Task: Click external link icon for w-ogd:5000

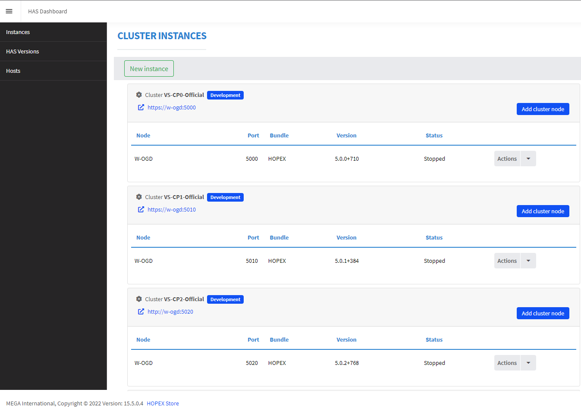Action: coord(141,107)
